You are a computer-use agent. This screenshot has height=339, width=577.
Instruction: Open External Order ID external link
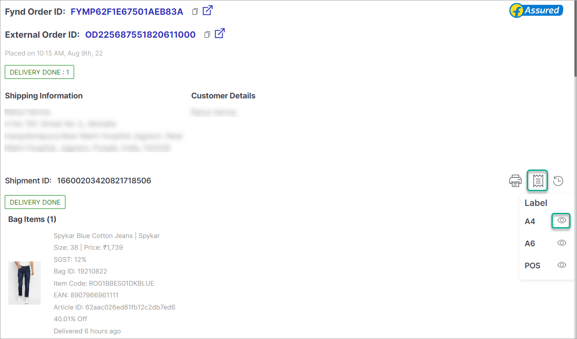point(220,33)
